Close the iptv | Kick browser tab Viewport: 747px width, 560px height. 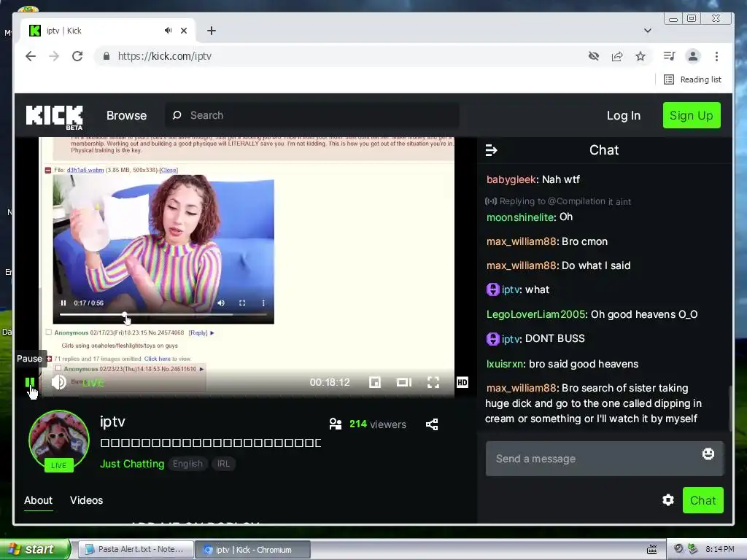(184, 31)
